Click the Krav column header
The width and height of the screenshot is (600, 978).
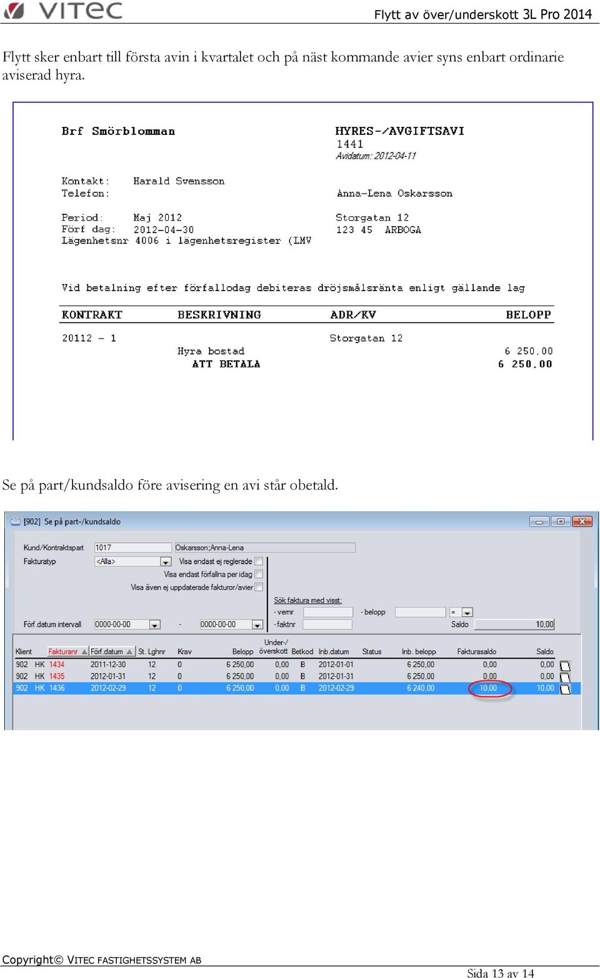pos(184,652)
